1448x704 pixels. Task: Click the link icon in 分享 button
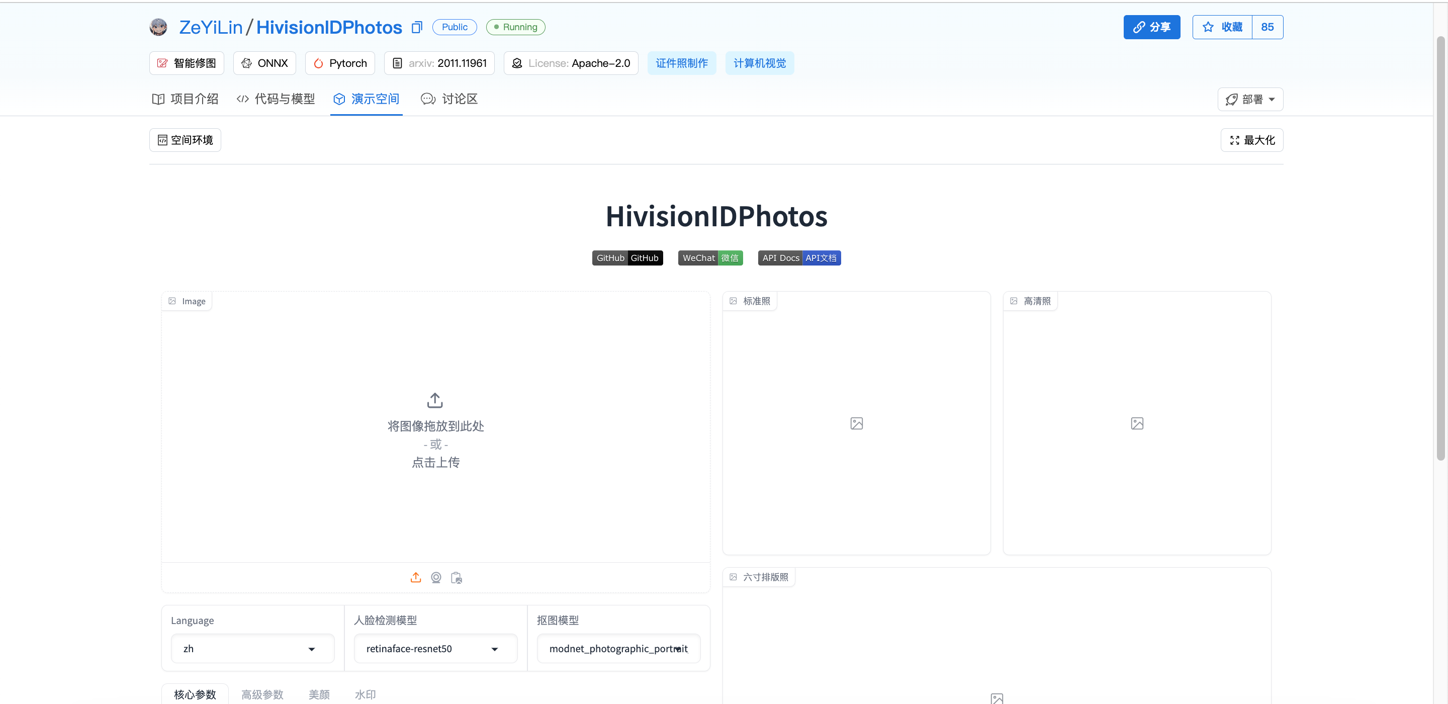[1138, 27]
